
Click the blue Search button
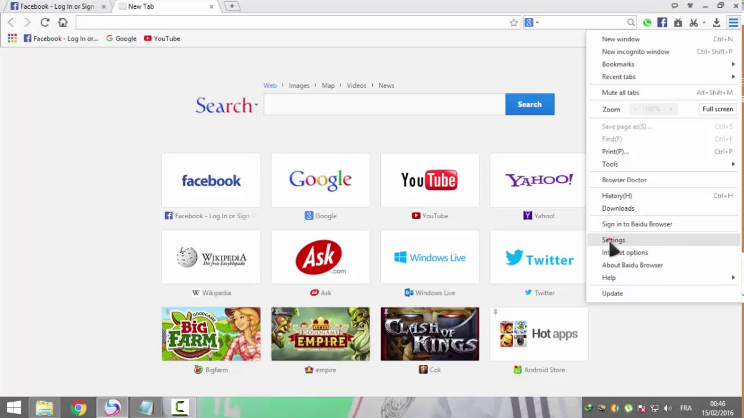(530, 105)
